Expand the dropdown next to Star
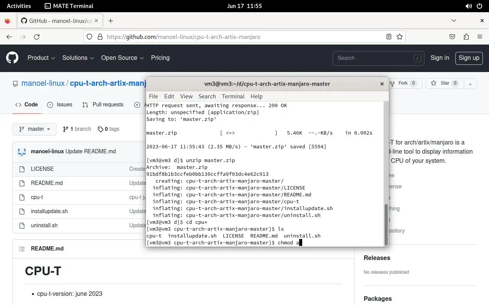The width and height of the screenshot is (489, 305). click(470, 83)
